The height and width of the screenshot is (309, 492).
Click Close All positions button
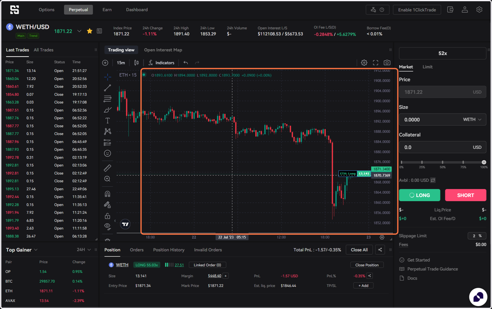click(359, 250)
